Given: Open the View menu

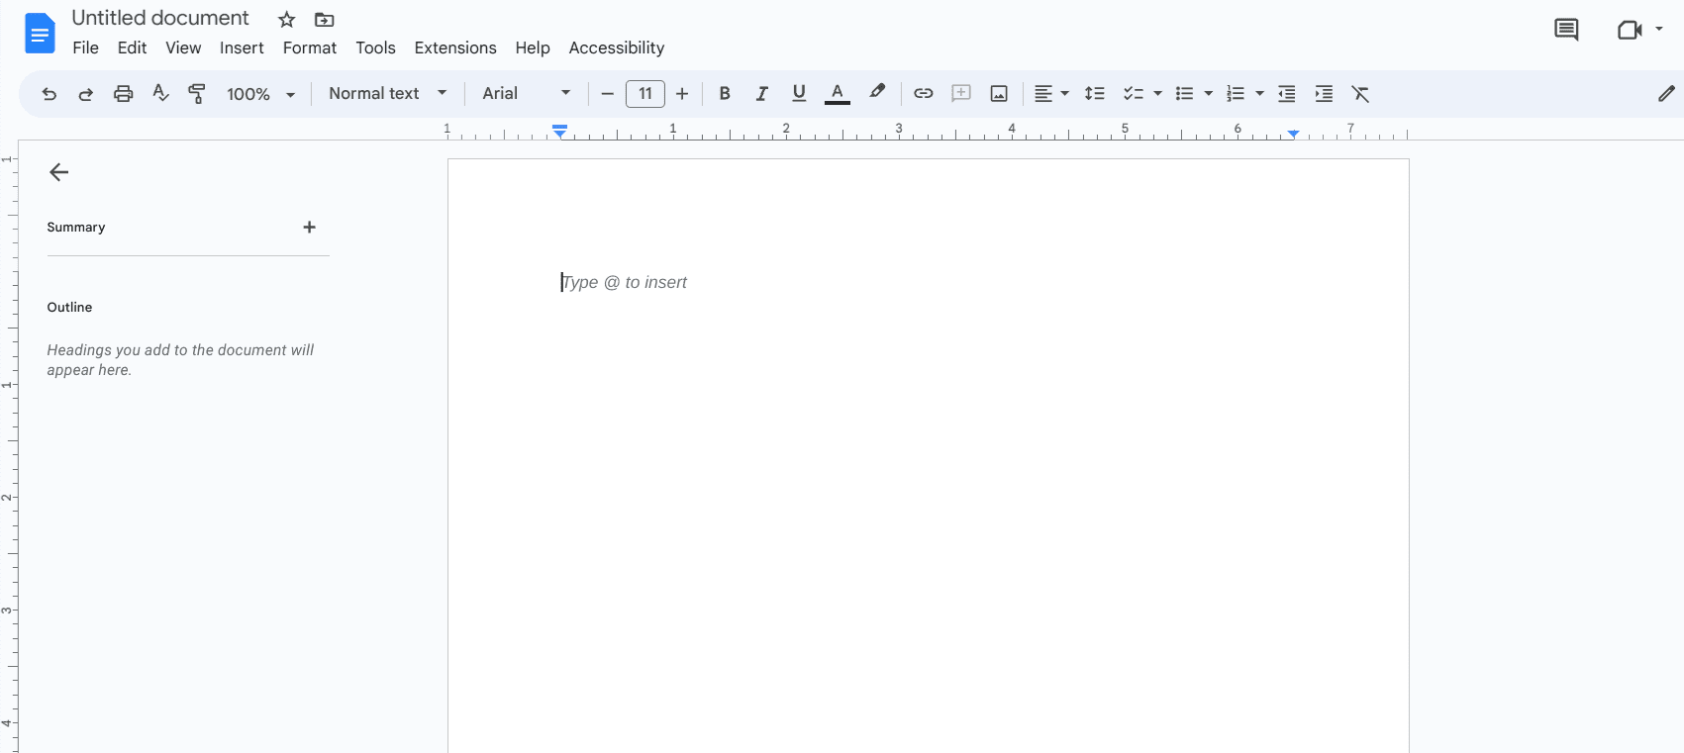Looking at the screenshot, I should [183, 47].
